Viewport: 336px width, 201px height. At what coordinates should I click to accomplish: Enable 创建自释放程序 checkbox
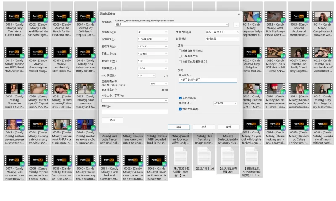point(180,50)
